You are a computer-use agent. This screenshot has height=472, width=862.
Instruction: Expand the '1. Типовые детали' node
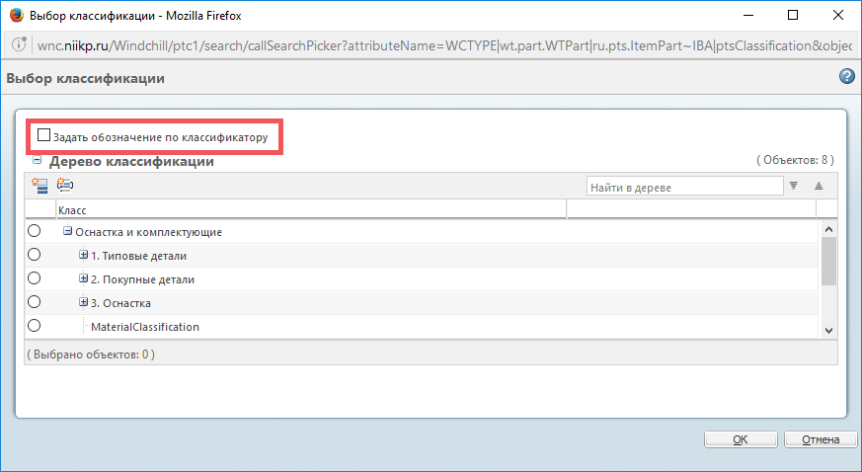click(83, 255)
